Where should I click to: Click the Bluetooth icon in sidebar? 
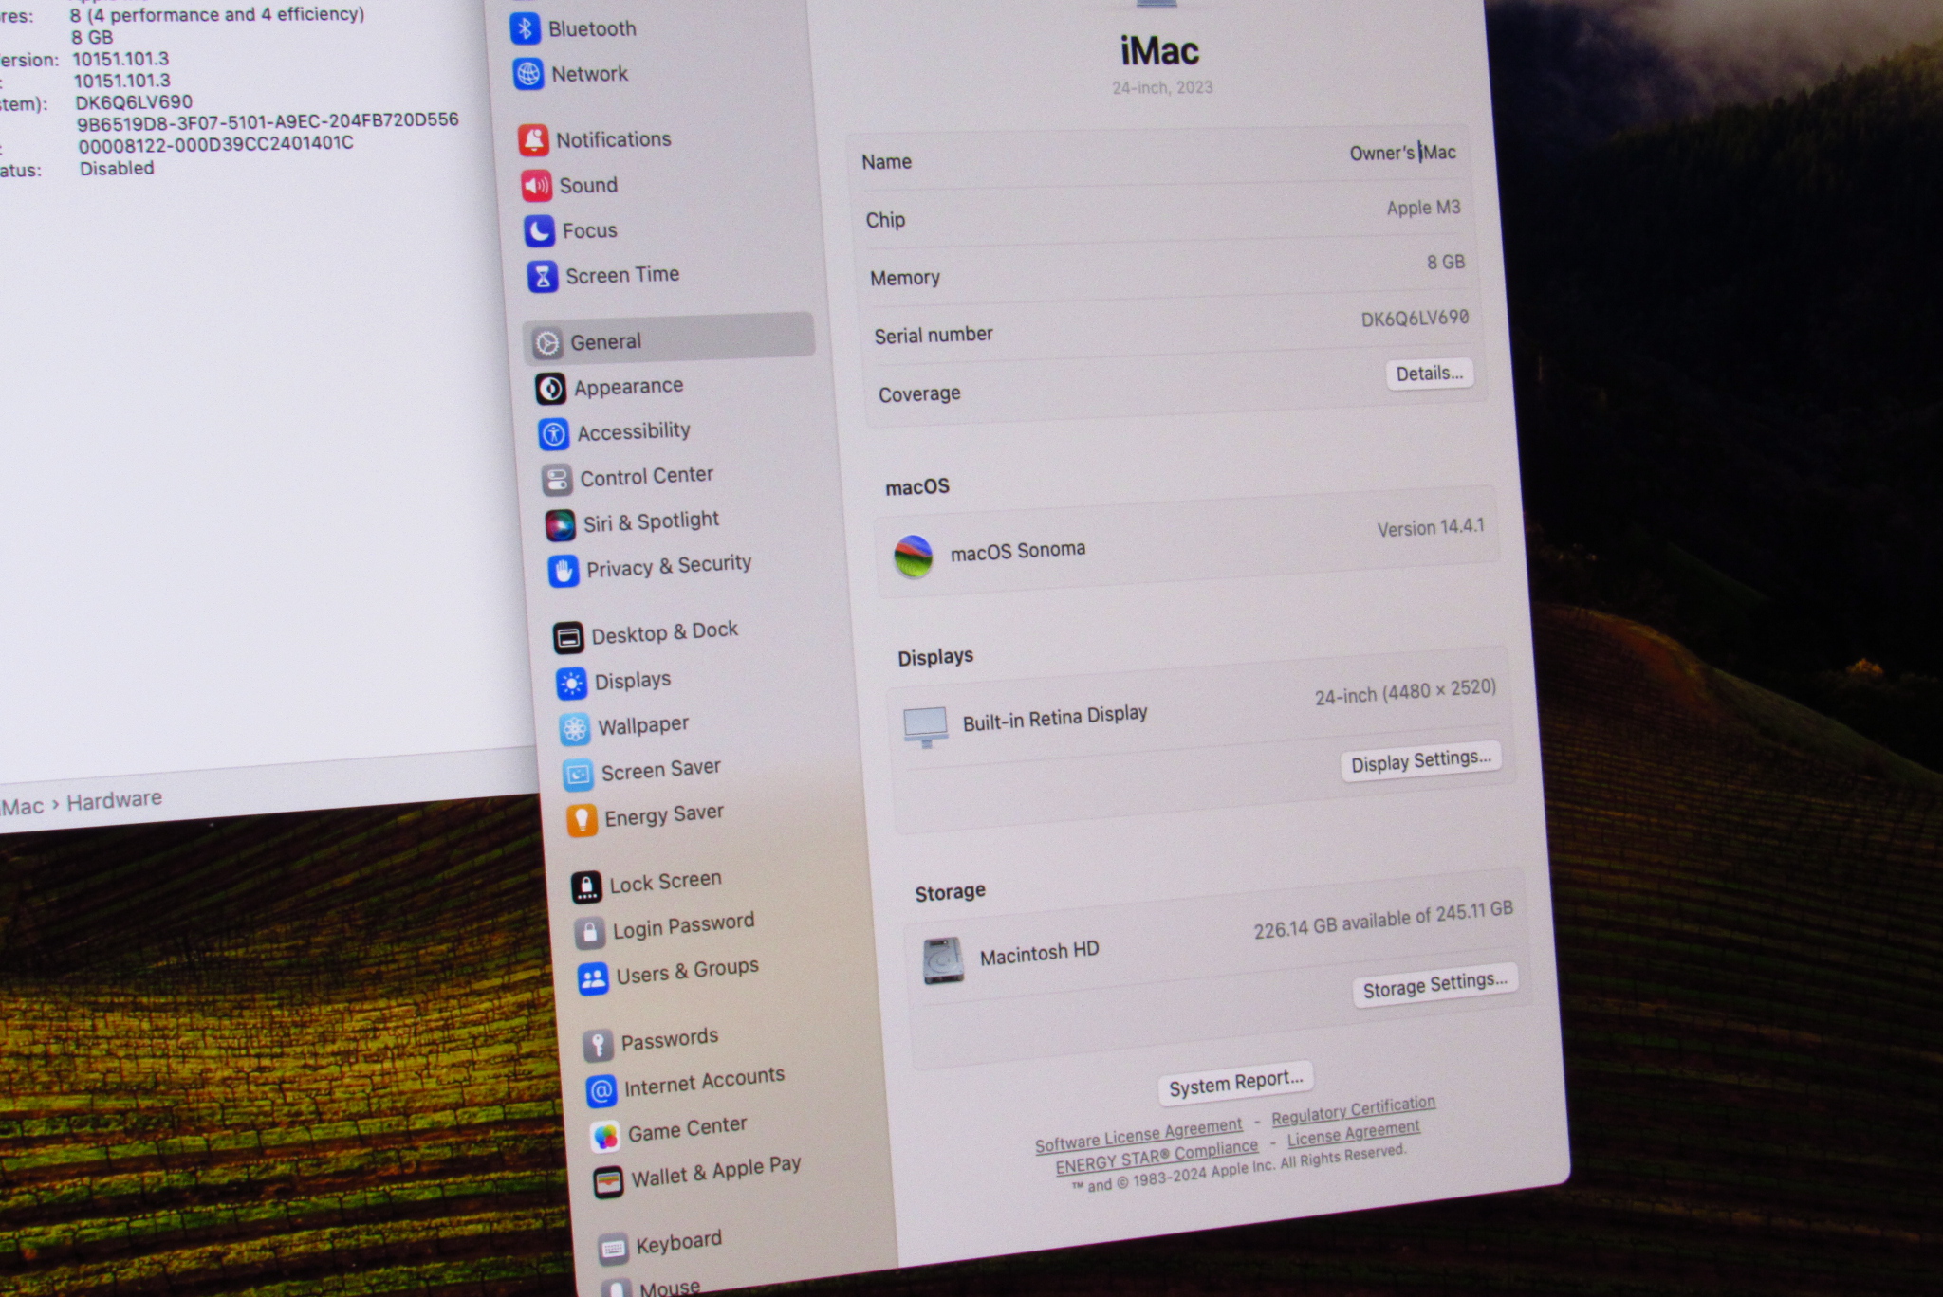(x=525, y=28)
